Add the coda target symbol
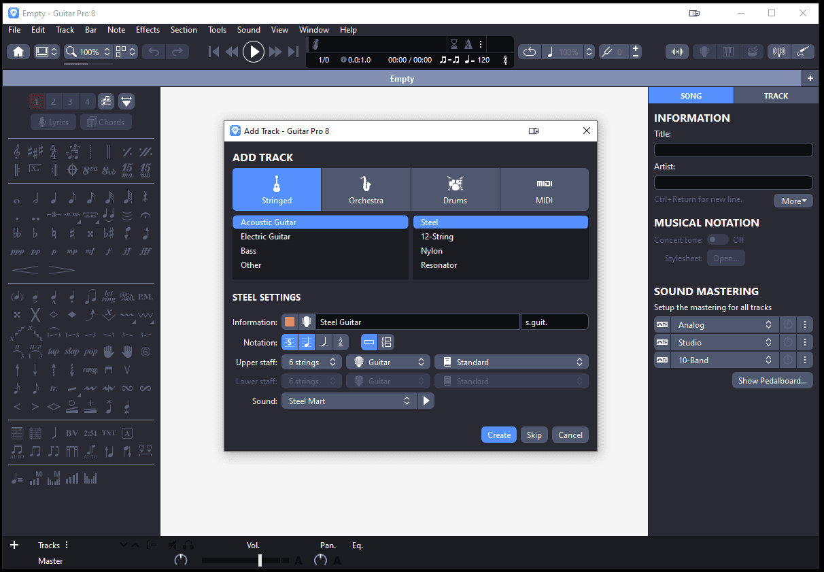The width and height of the screenshot is (824, 572). click(72, 169)
